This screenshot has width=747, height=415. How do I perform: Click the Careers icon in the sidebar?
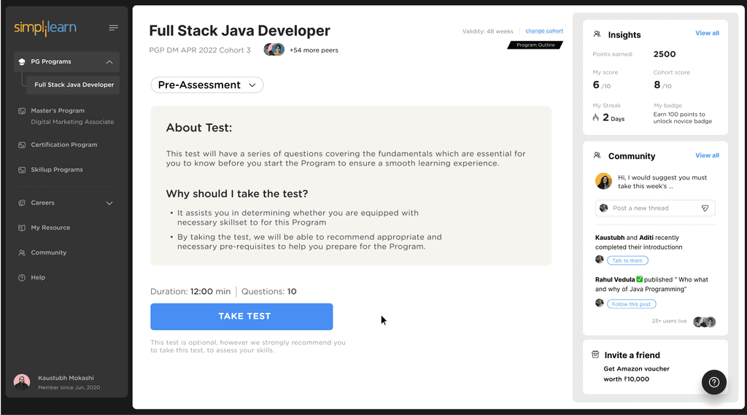(21, 203)
